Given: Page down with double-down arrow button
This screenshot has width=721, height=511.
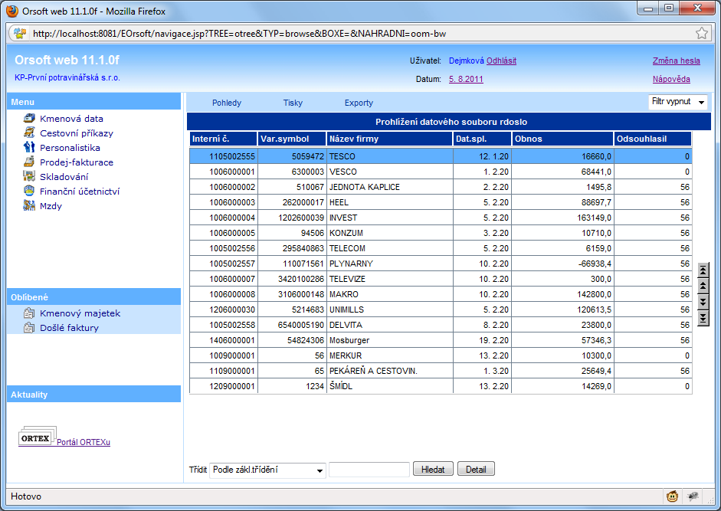Looking at the screenshot, I should 703,302.
